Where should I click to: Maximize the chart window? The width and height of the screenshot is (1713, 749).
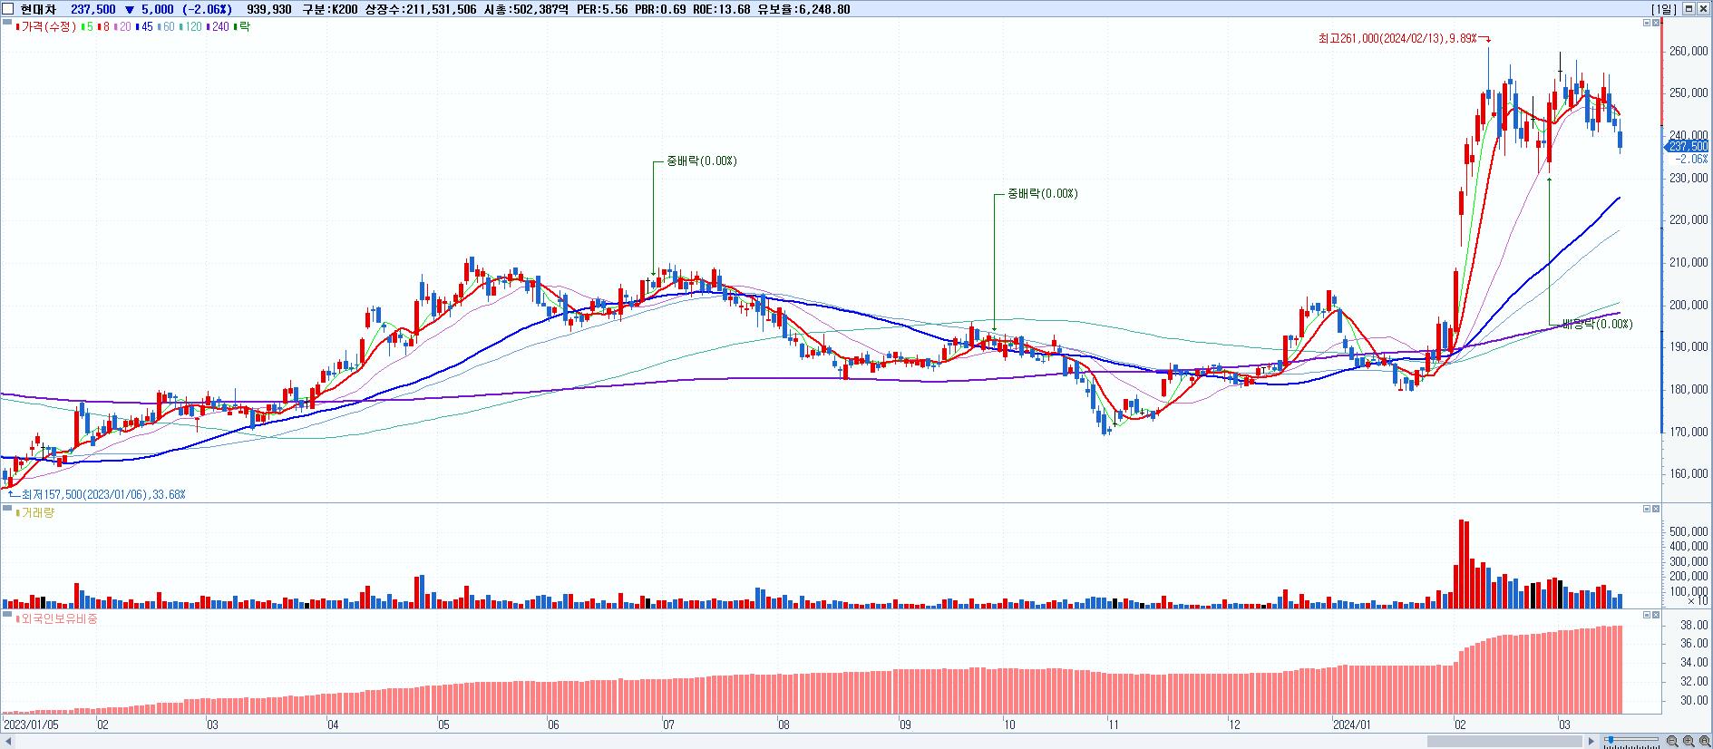[x=1689, y=9]
